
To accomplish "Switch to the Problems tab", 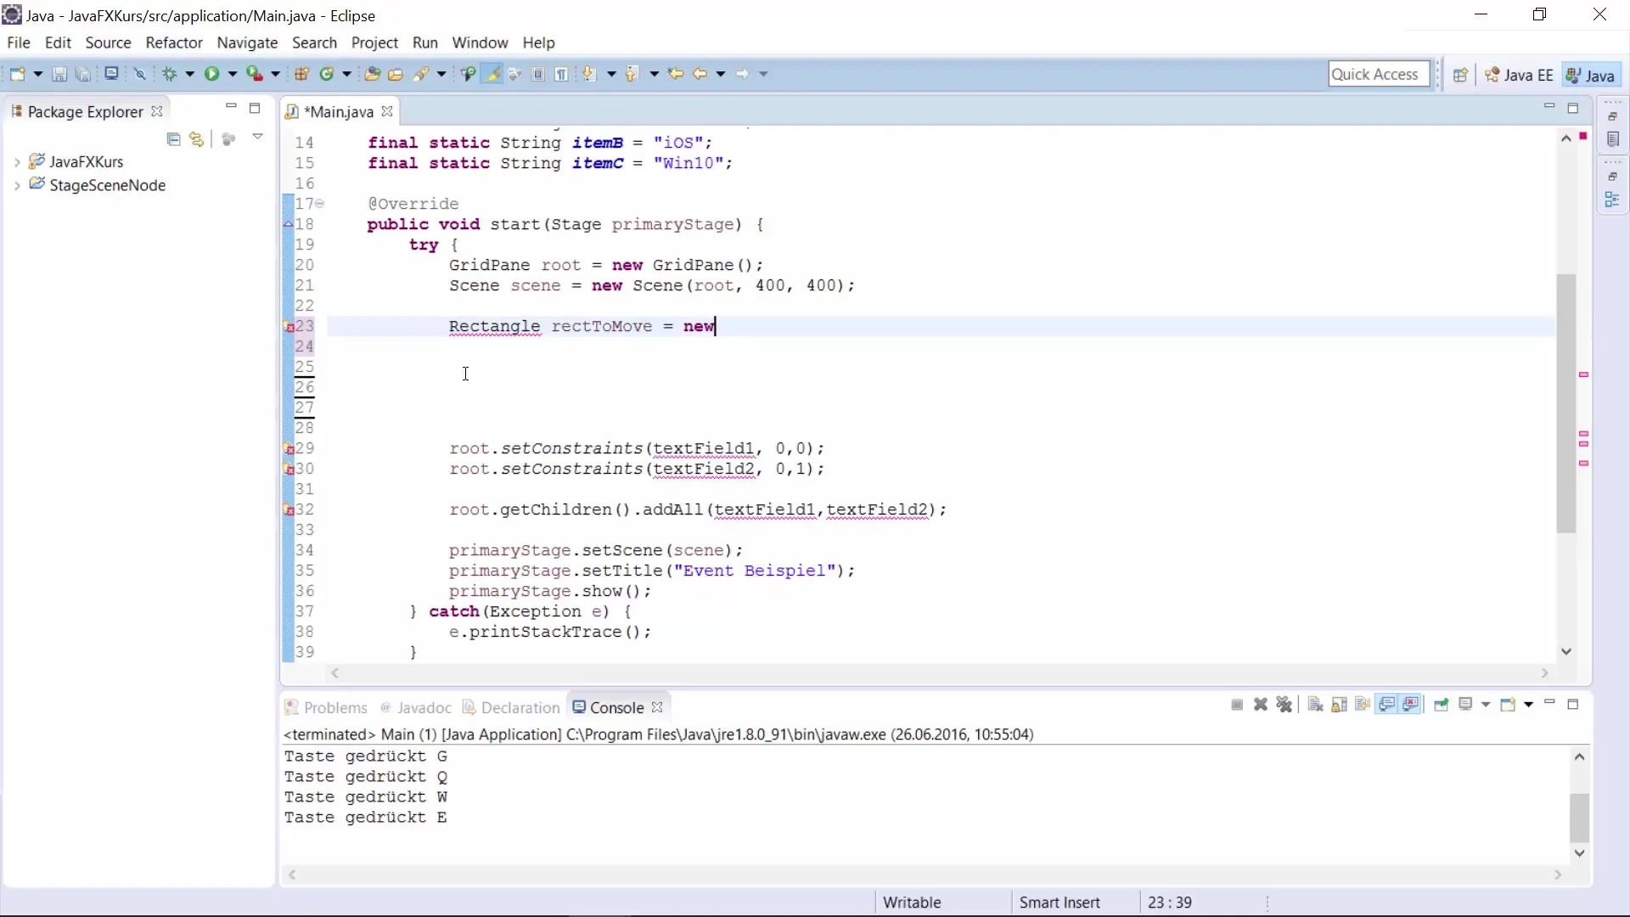I will tap(327, 707).
